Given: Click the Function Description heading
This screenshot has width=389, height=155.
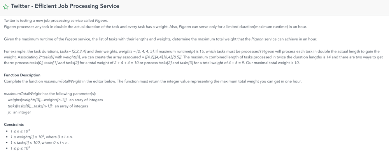Looking at the screenshot, I should [x=22, y=75].
